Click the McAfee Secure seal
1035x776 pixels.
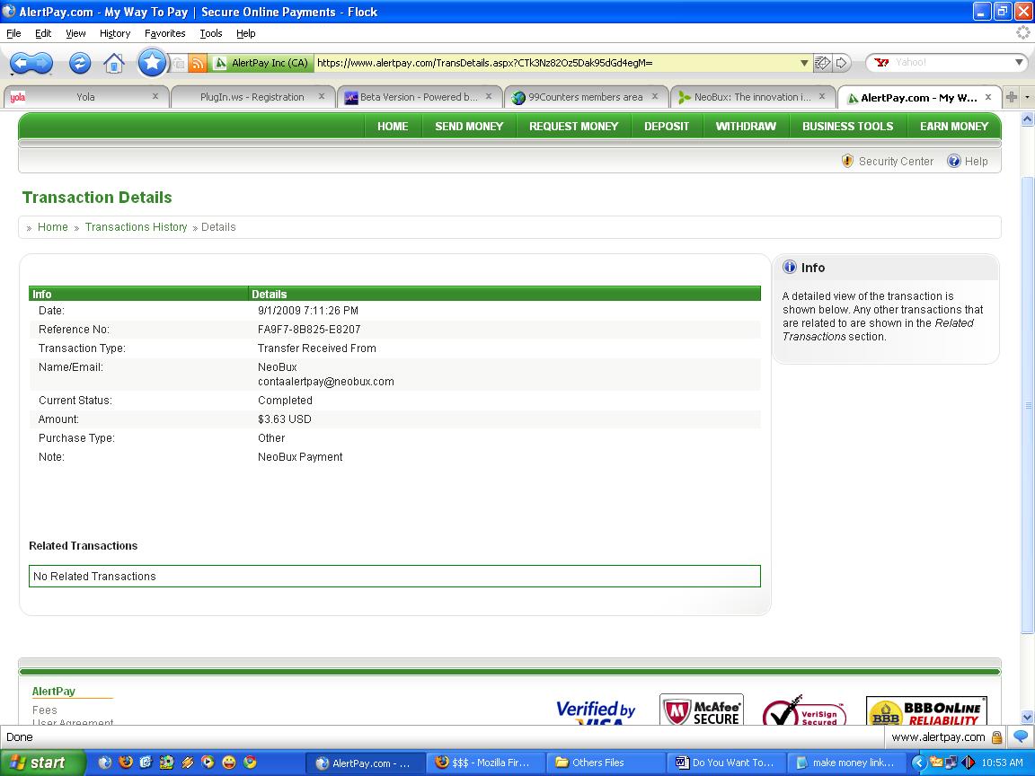point(701,710)
